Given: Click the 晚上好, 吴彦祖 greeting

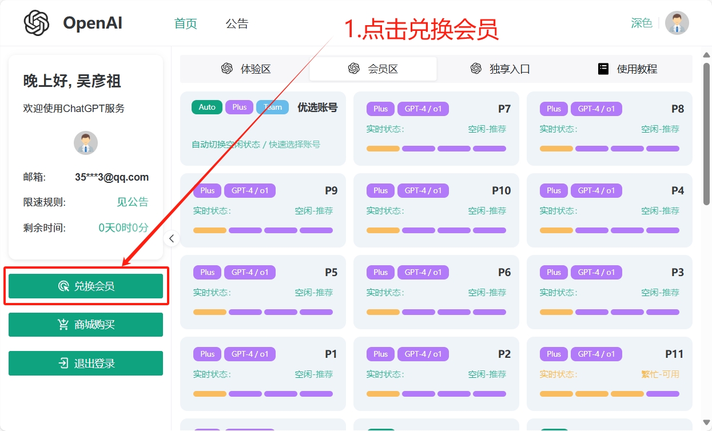Looking at the screenshot, I should [72, 81].
